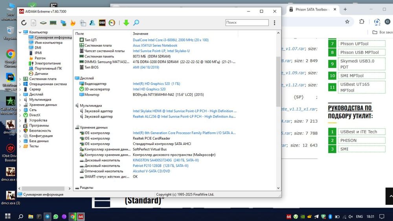Expand the Сервер tree node
This screenshot has height=221, width=393.
(20, 89)
